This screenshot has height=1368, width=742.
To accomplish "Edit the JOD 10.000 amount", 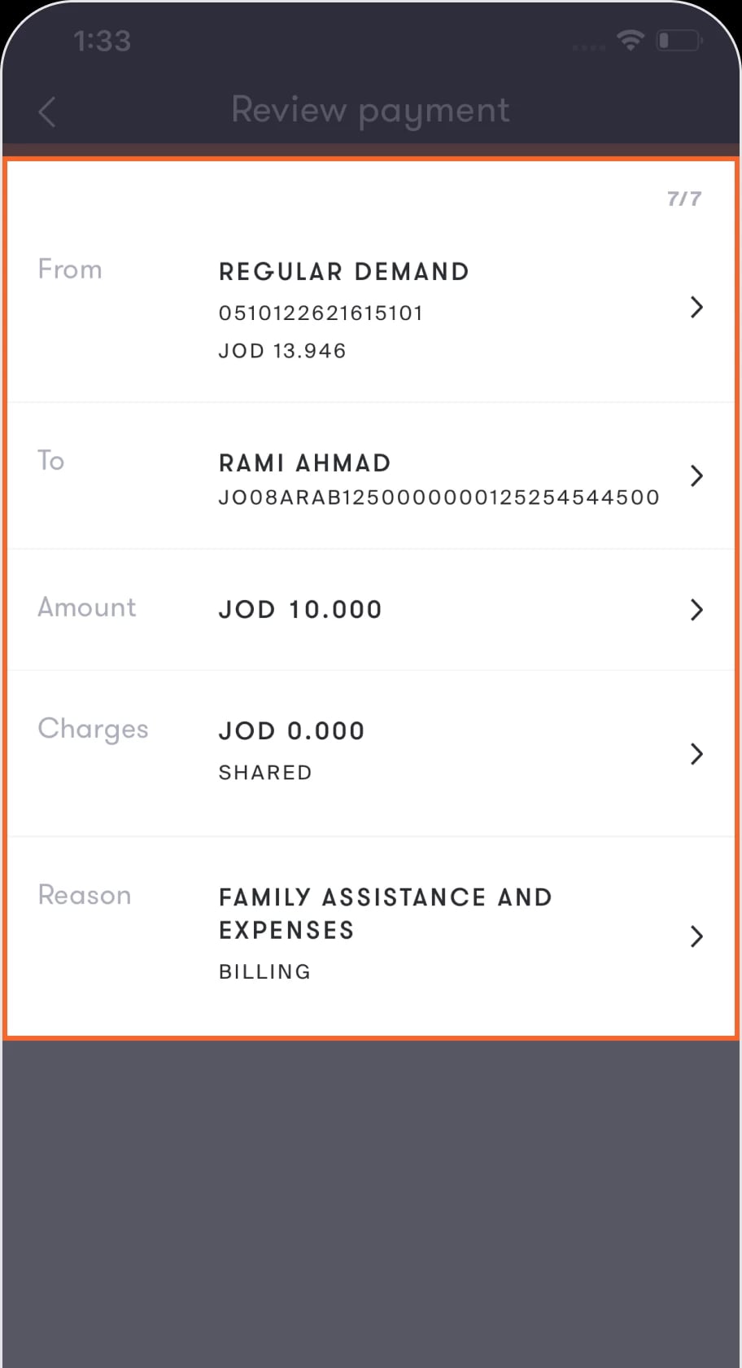I will point(300,610).
